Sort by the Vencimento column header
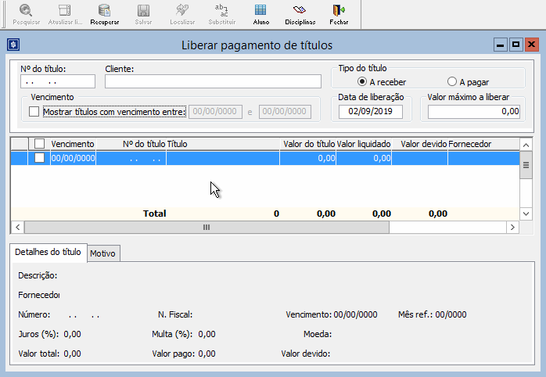 [x=73, y=144]
